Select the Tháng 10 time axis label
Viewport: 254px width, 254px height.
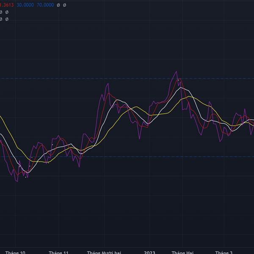(15, 252)
